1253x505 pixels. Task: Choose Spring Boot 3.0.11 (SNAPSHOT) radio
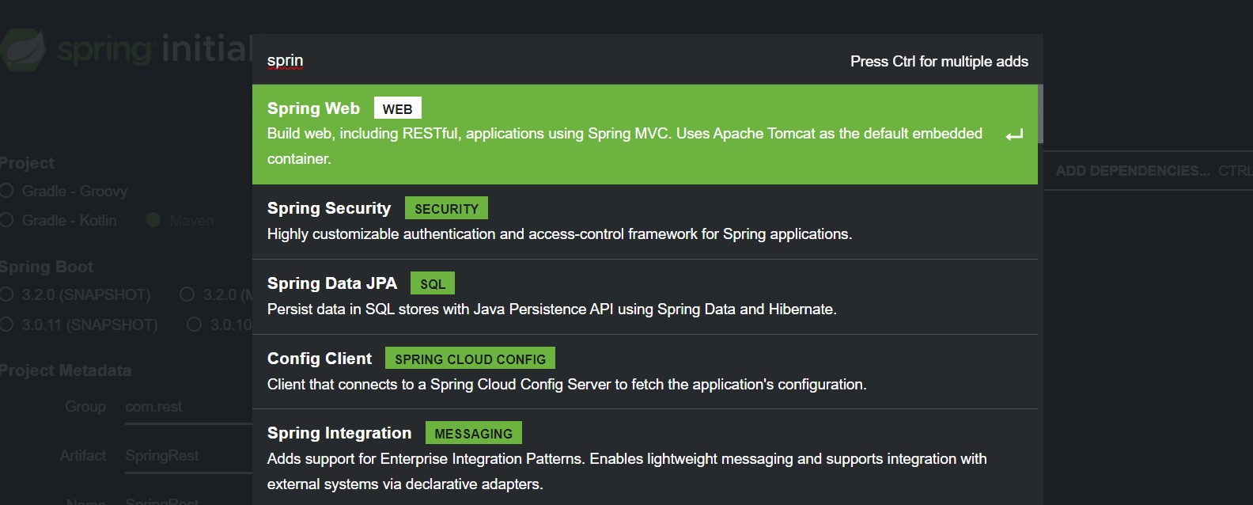6,325
